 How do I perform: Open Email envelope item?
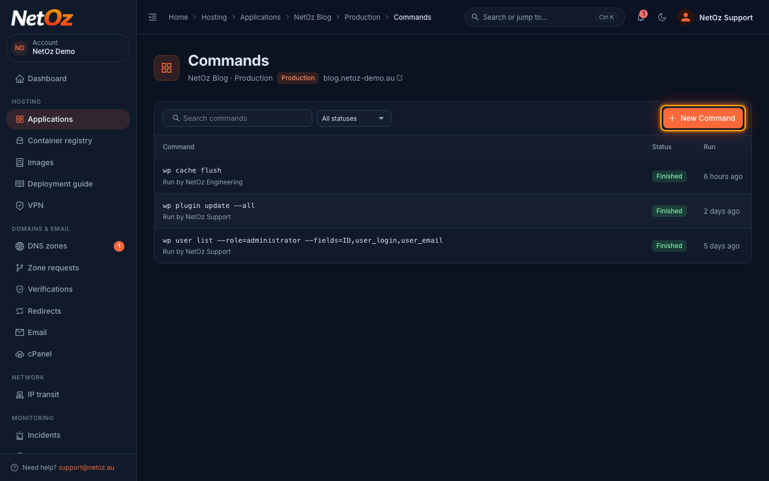68,332
